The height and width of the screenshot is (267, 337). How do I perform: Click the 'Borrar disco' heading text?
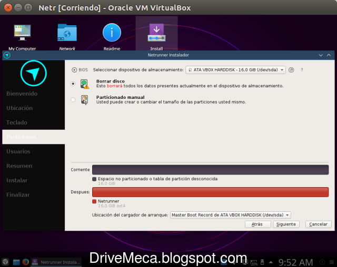[111, 81]
